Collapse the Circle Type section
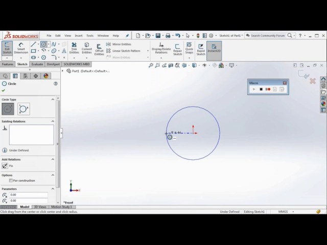The height and width of the screenshot is (245, 327). (x=53, y=100)
